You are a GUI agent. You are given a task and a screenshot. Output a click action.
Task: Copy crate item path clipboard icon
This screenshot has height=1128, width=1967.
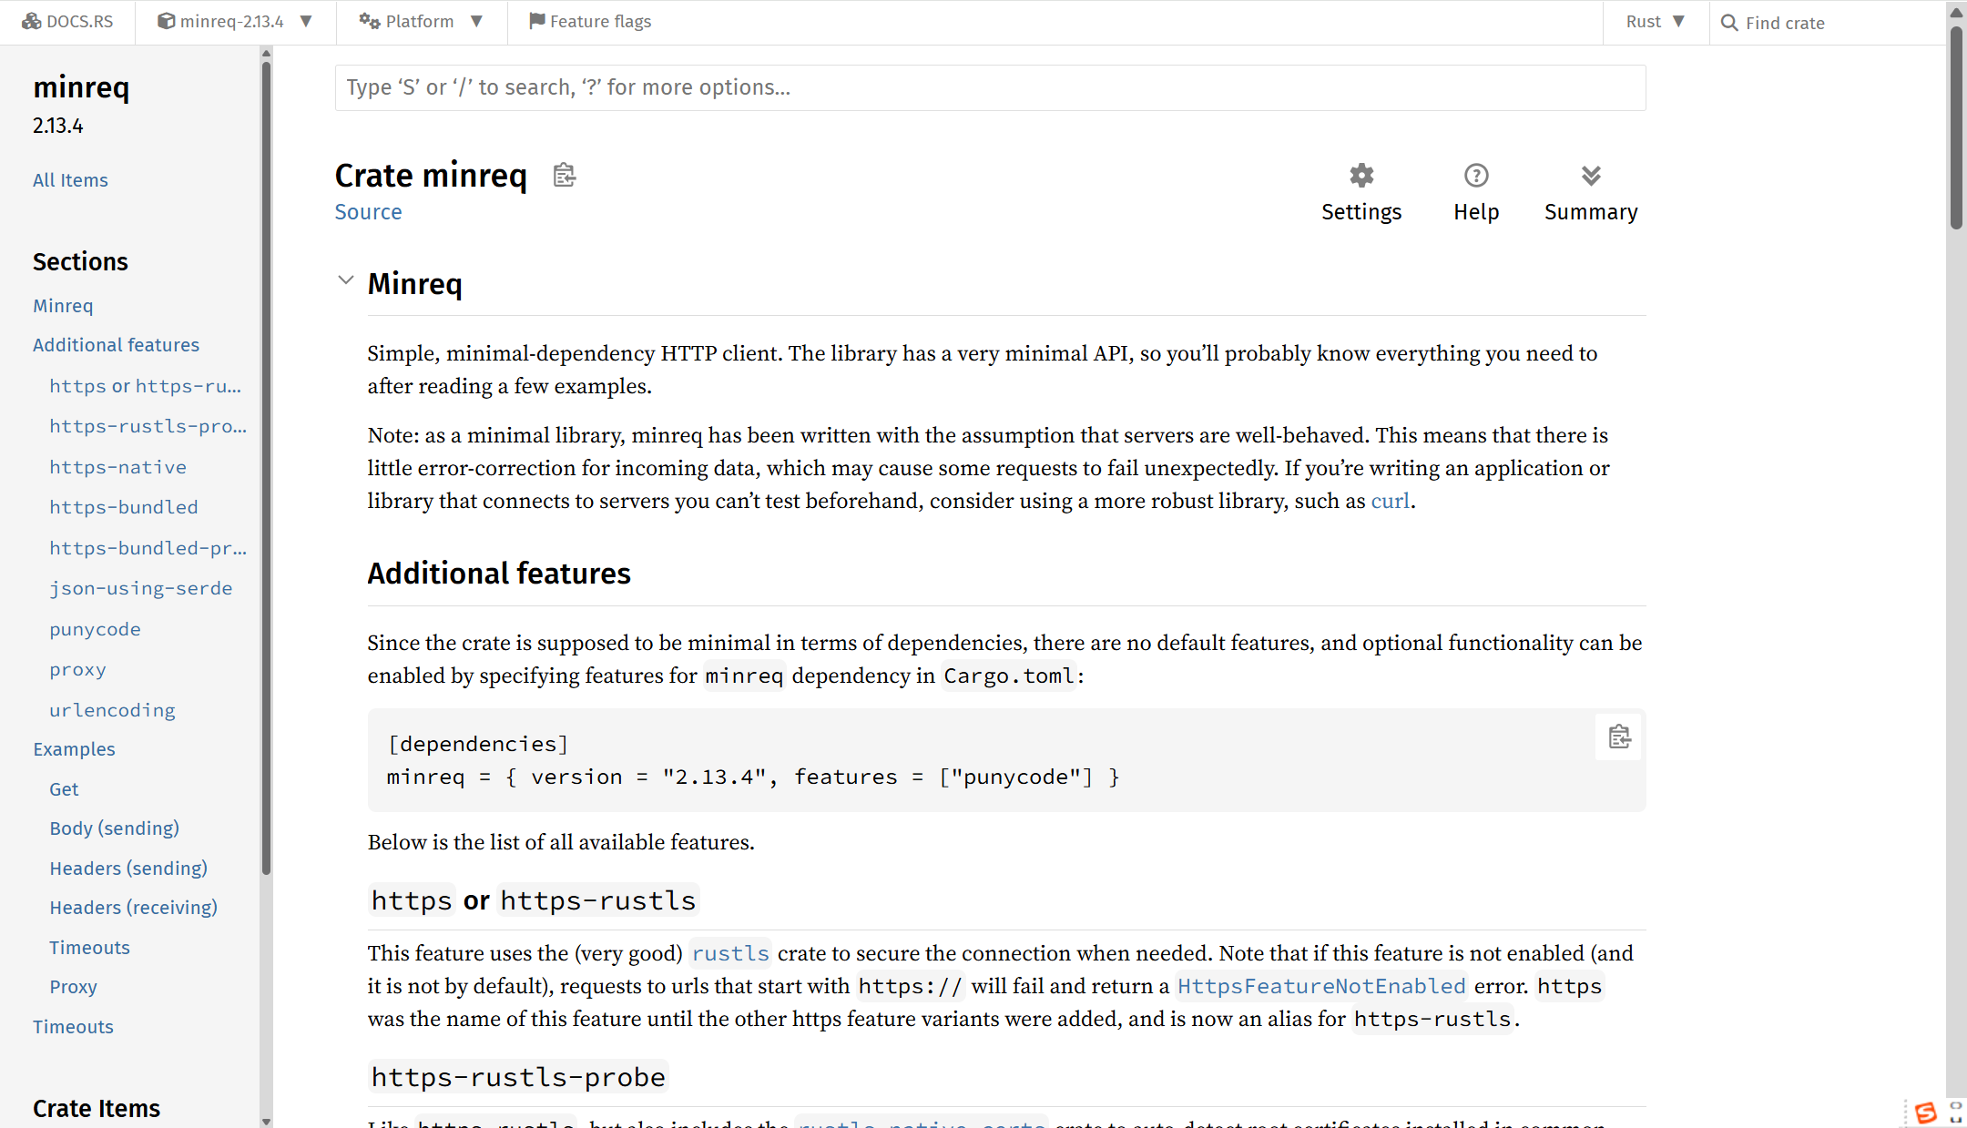point(565,175)
